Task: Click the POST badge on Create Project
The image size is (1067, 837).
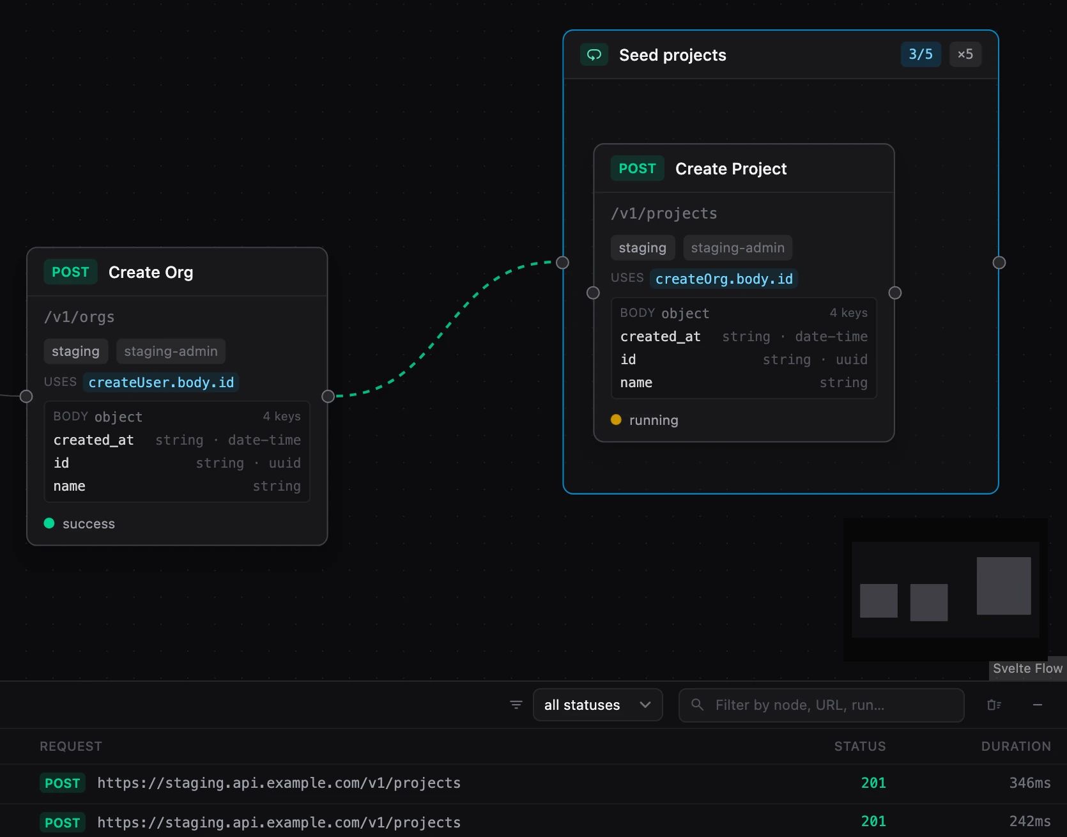Action: pos(637,169)
